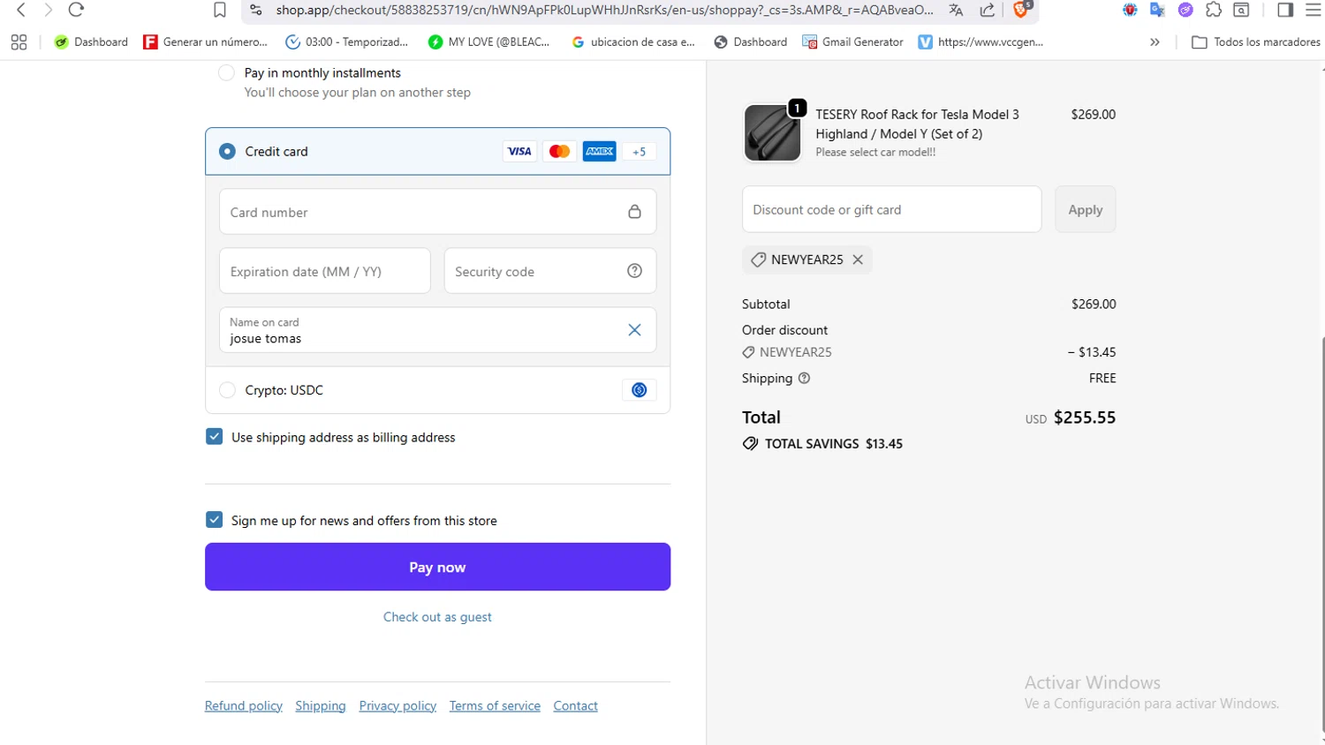Uncheck sign me up for news
Viewport: 1325px width, 745px height.
(214, 520)
